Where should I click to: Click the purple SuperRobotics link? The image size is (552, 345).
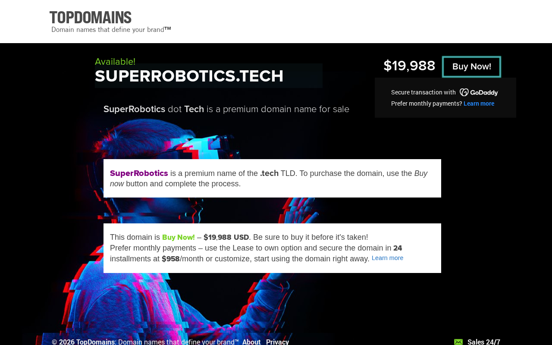139,173
